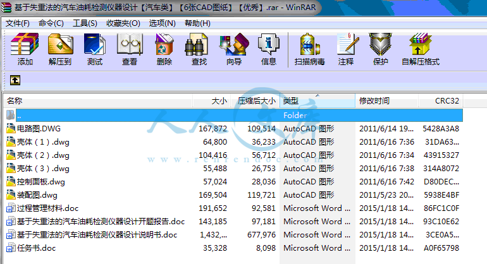Sort by 压缩后大小 column header
Image resolution: width=487 pixels, height=264 pixels.
tap(256, 100)
